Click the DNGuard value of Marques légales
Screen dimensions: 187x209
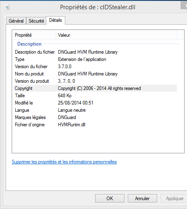67,117
